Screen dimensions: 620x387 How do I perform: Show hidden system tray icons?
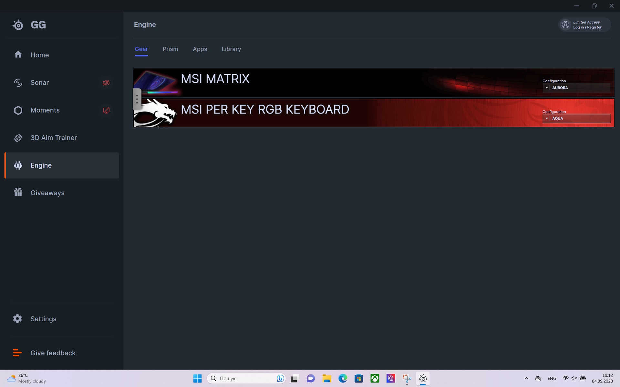526,378
